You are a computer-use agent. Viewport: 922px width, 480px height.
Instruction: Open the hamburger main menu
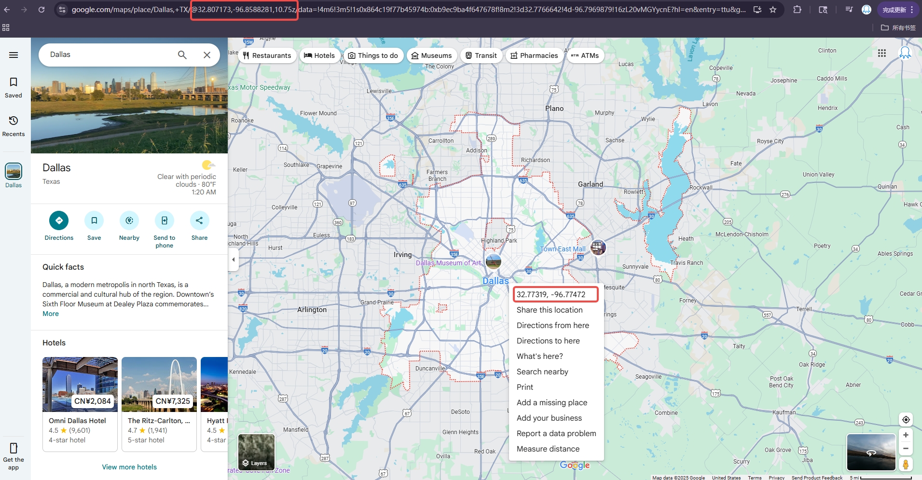click(x=14, y=55)
